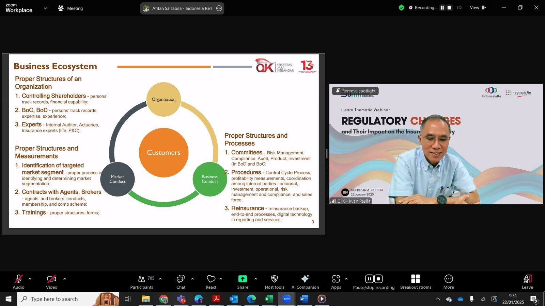This screenshot has width=545, height=306.
Task: Pause recording via top bar pause icon
Action: tap(442, 7)
